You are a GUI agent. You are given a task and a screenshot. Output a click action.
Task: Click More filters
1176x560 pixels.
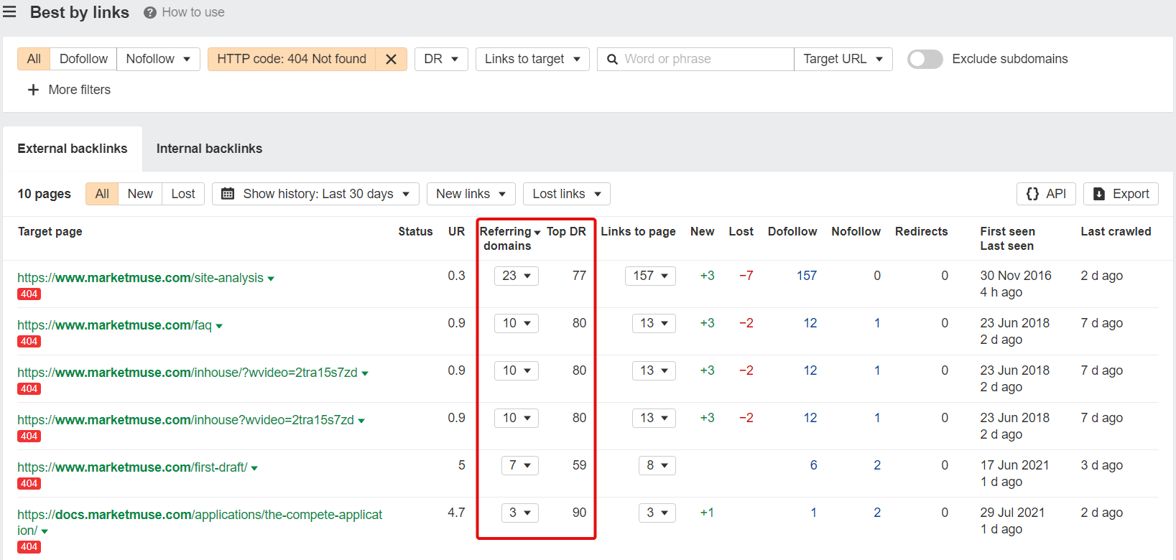pos(69,90)
